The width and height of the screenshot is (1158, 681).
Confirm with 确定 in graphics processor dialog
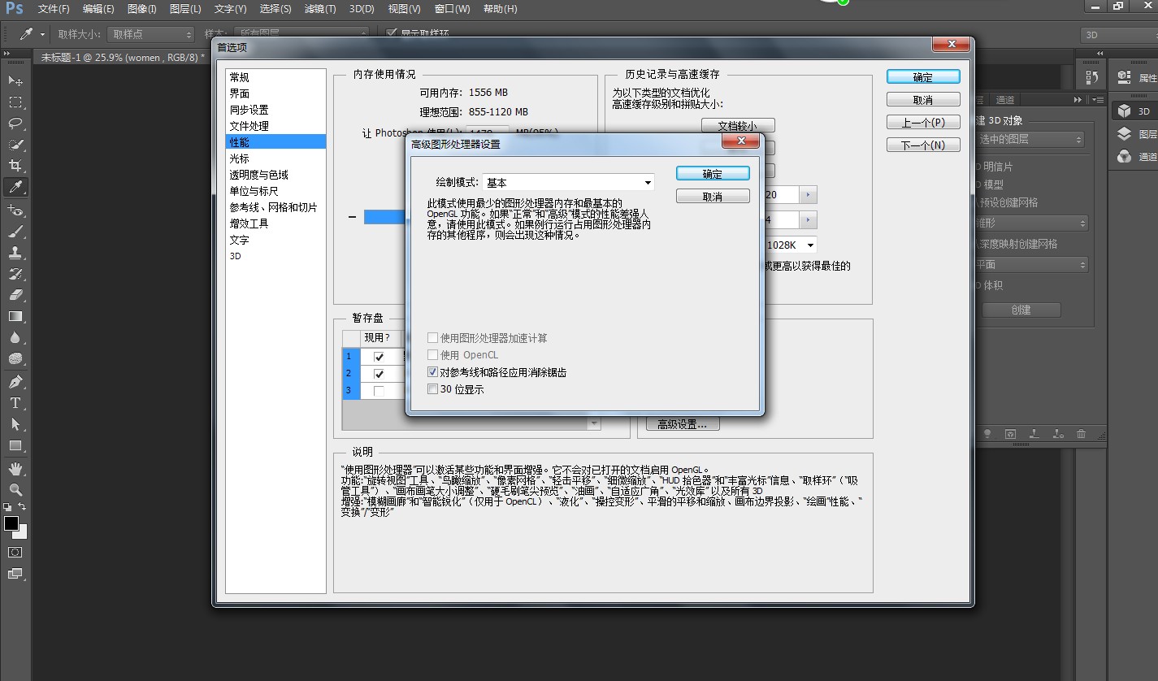coord(713,174)
